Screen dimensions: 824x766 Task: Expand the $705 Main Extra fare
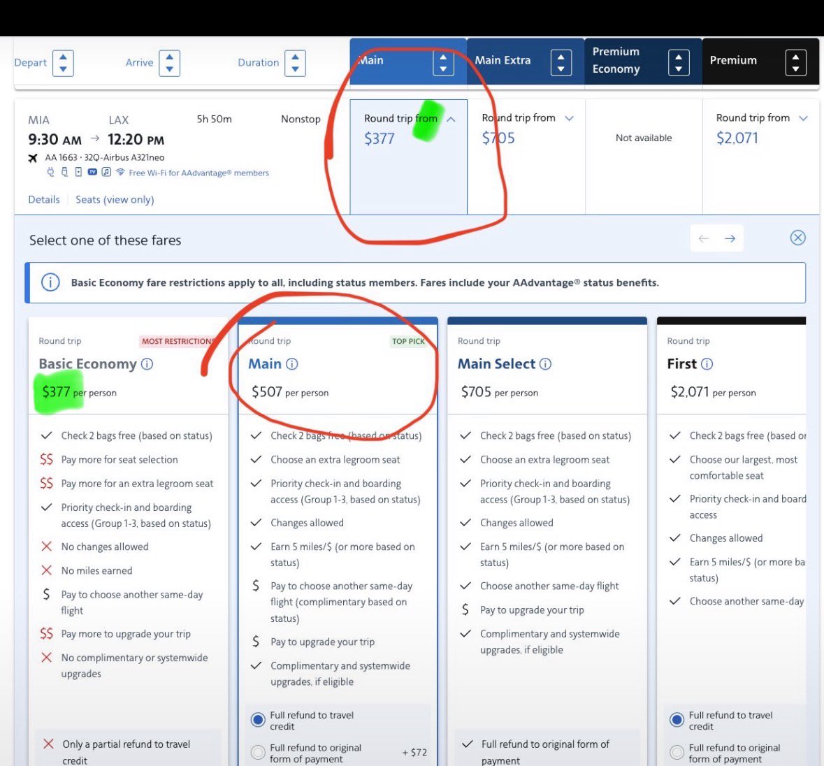tap(569, 118)
